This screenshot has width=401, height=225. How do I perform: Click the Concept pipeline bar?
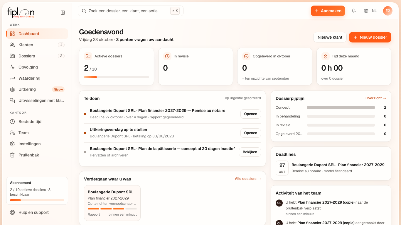click(x=341, y=108)
